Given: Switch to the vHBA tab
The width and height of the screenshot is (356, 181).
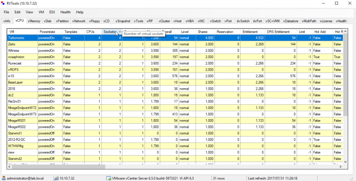Looking at the screenshot, I should tap(190, 21).
